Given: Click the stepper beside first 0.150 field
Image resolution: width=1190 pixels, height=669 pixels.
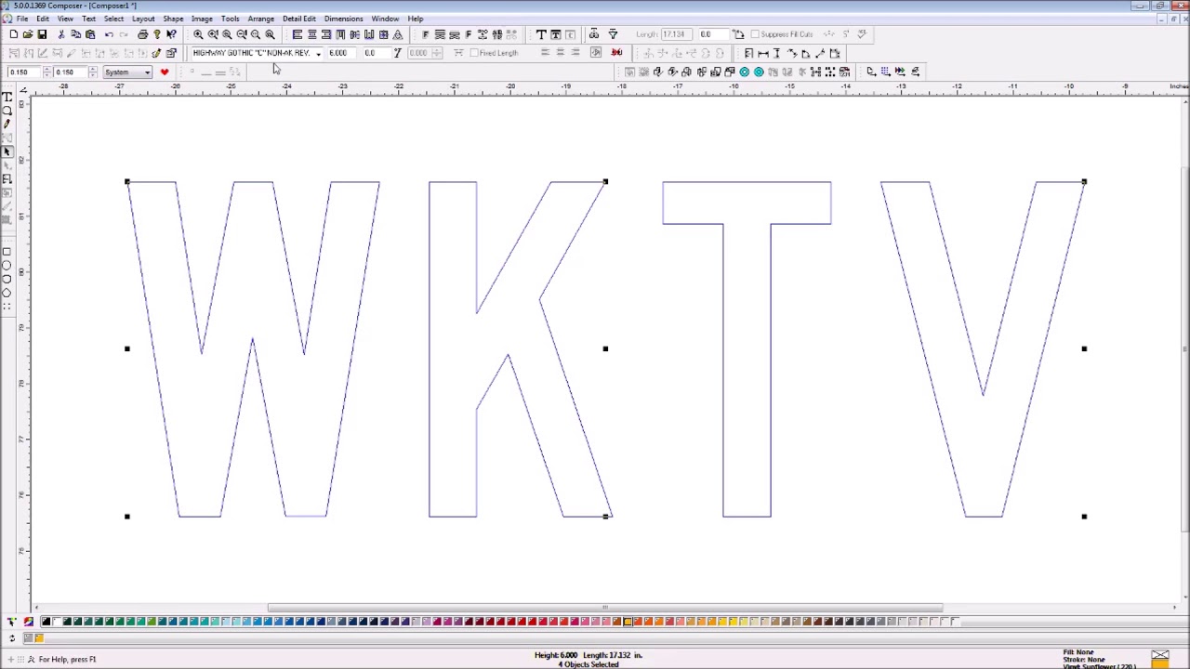Looking at the screenshot, I should point(46,72).
